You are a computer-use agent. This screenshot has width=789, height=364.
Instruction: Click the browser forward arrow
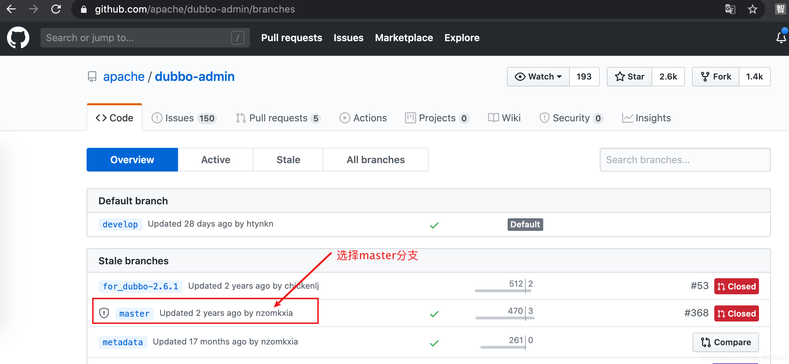pyautogui.click(x=34, y=9)
